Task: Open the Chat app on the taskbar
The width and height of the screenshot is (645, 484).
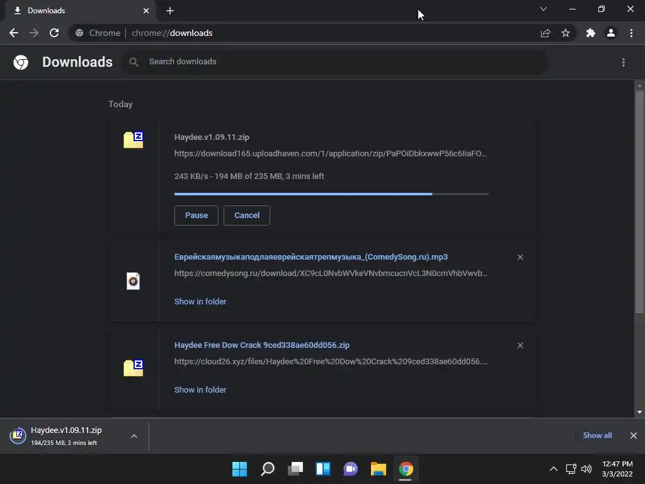Action: 350,469
